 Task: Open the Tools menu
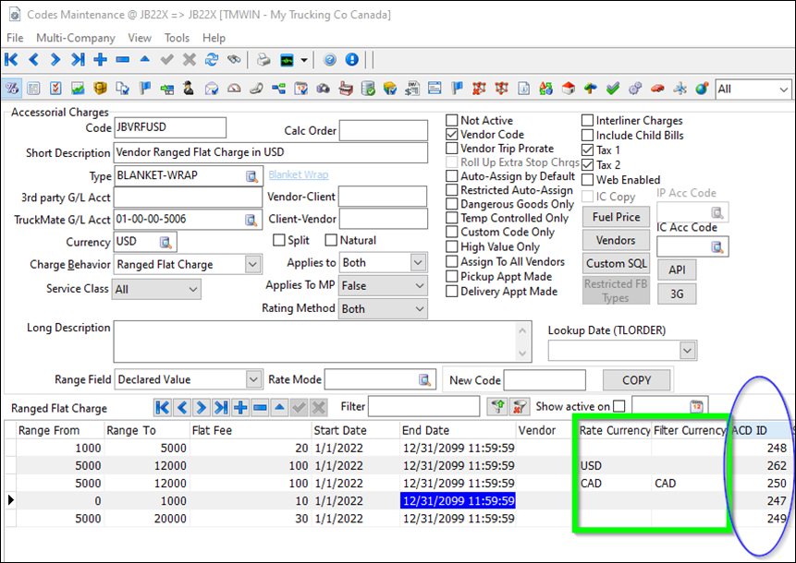177,38
